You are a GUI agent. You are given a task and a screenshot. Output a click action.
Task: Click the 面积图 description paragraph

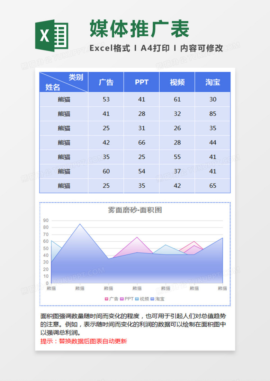click(133, 324)
